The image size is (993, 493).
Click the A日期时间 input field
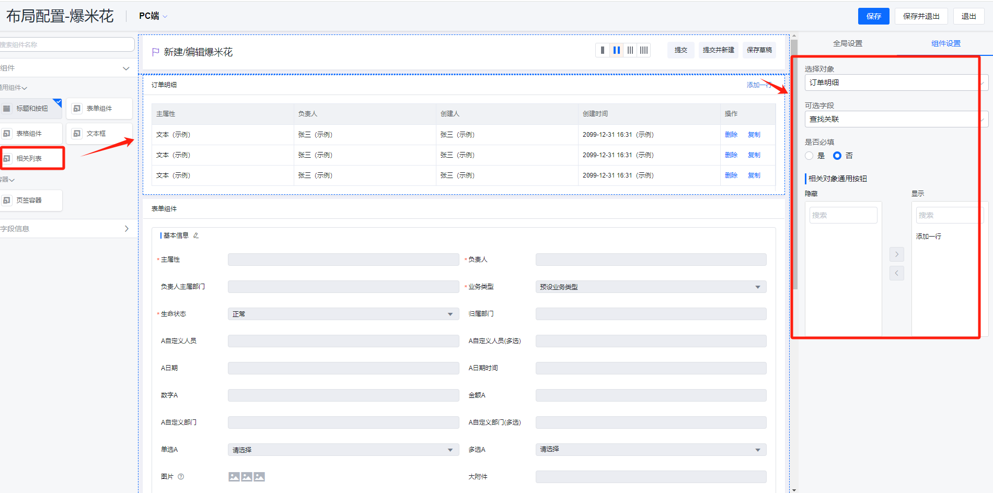click(x=651, y=368)
